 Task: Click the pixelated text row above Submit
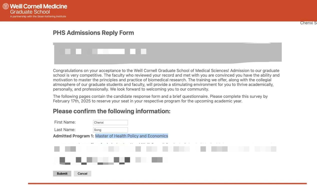(110, 160)
